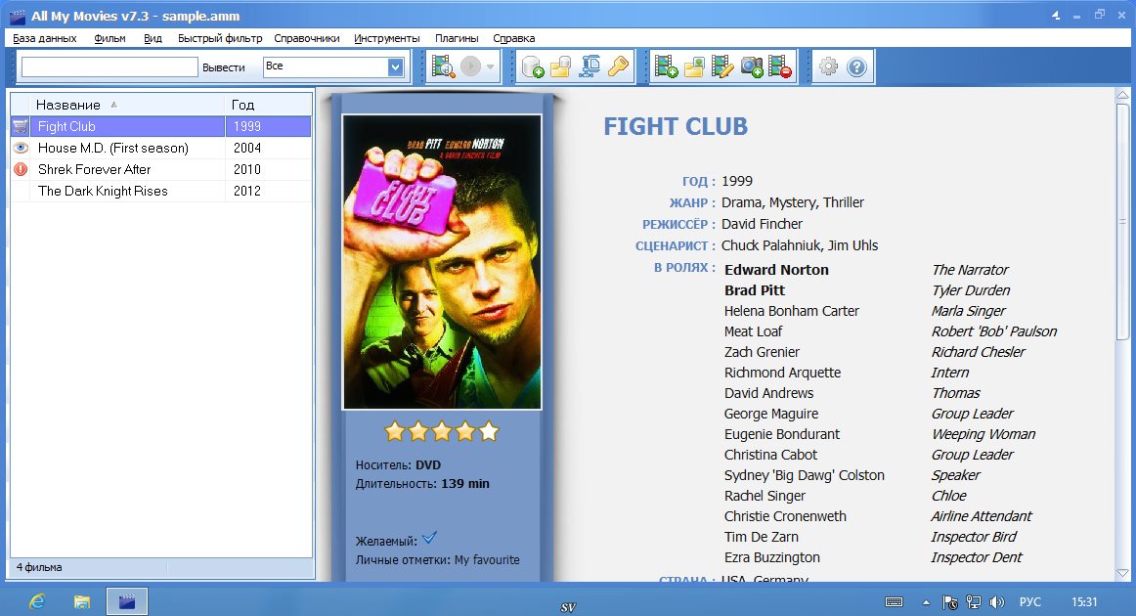Click the FIGHT CLUB title heading
This screenshot has height=616, width=1136.
[x=676, y=126]
